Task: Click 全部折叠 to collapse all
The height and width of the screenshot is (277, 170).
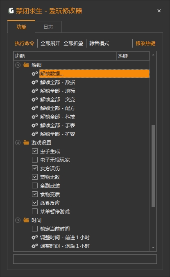Action: [x=73, y=43]
